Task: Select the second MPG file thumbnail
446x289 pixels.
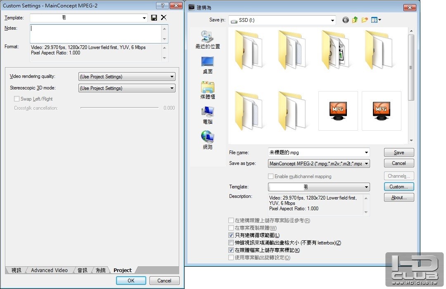Action: (x=382, y=111)
